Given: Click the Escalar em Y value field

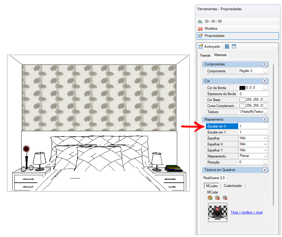Looking at the screenshot, I should point(253,132).
